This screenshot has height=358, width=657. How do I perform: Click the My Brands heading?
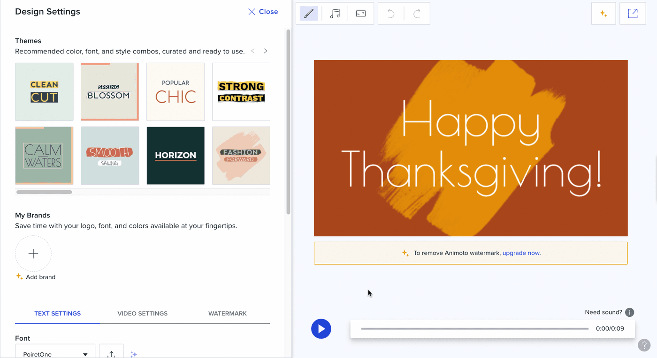[x=32, y=216]
